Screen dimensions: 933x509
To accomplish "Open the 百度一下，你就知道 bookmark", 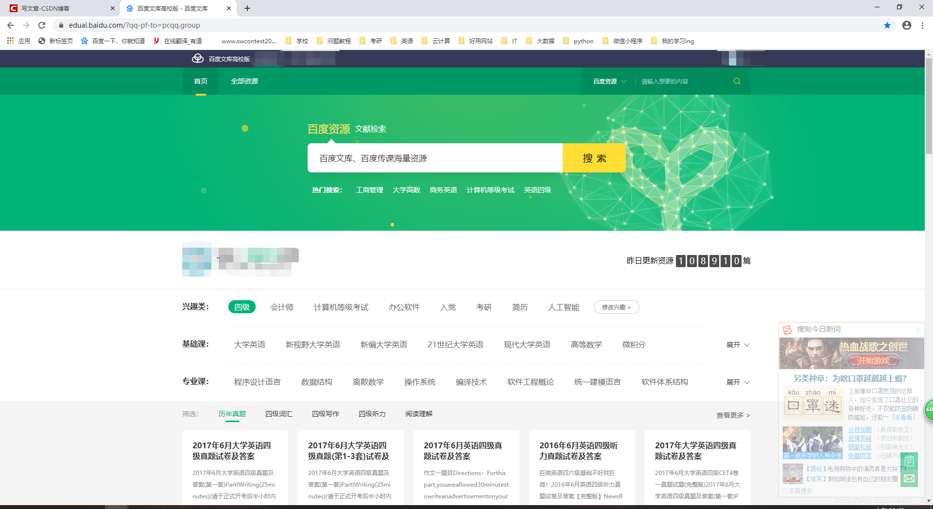I will [113, 41].
